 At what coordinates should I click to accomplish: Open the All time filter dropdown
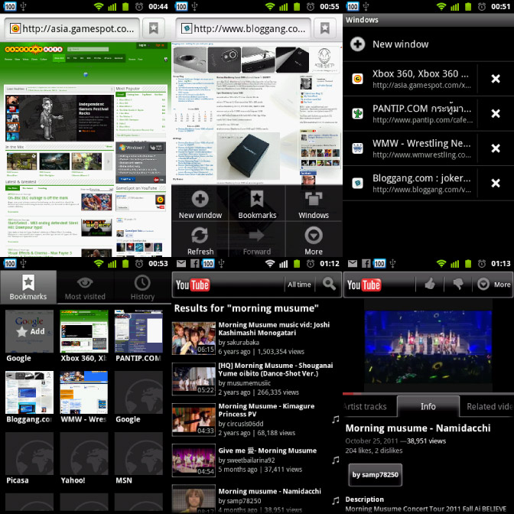pos(299,285)
